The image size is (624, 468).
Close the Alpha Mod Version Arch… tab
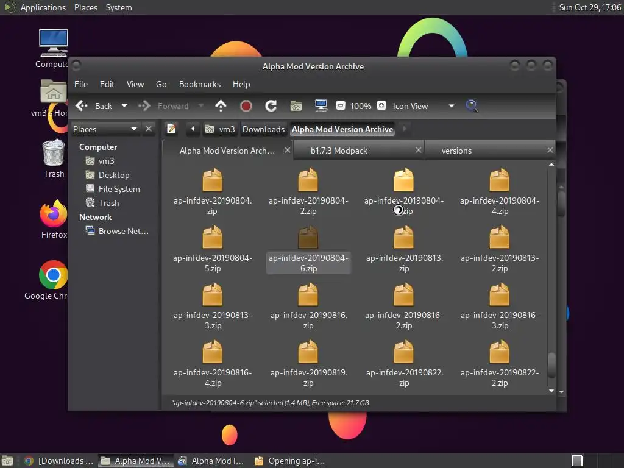[288, 150]
